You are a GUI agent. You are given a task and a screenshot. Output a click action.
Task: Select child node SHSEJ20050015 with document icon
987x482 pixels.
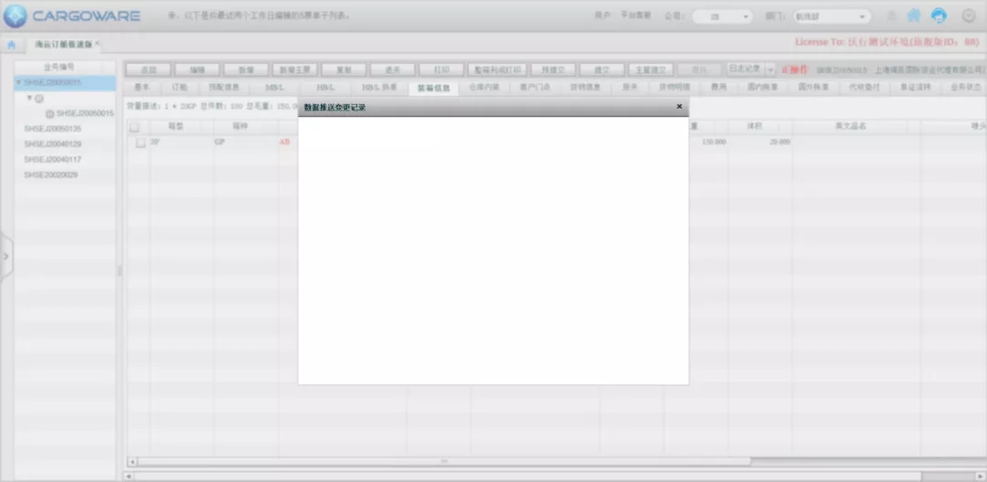click(84, 114)
